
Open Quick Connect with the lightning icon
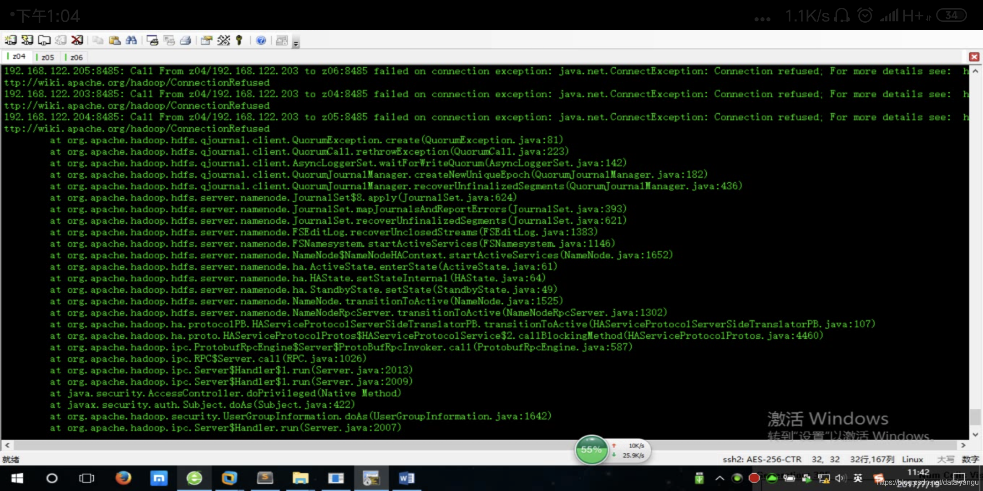coord(27,40)
